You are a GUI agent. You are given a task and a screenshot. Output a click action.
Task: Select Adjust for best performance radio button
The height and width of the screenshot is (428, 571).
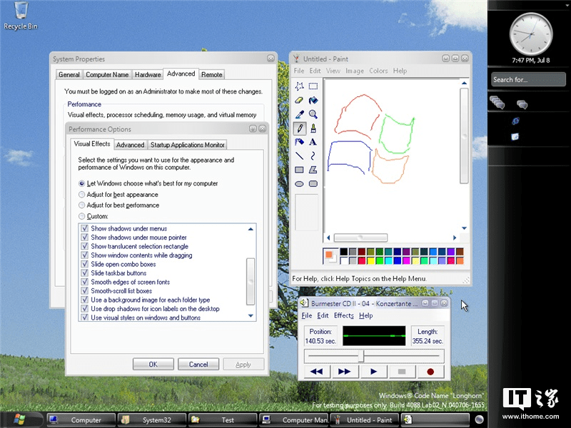(81, 205)
